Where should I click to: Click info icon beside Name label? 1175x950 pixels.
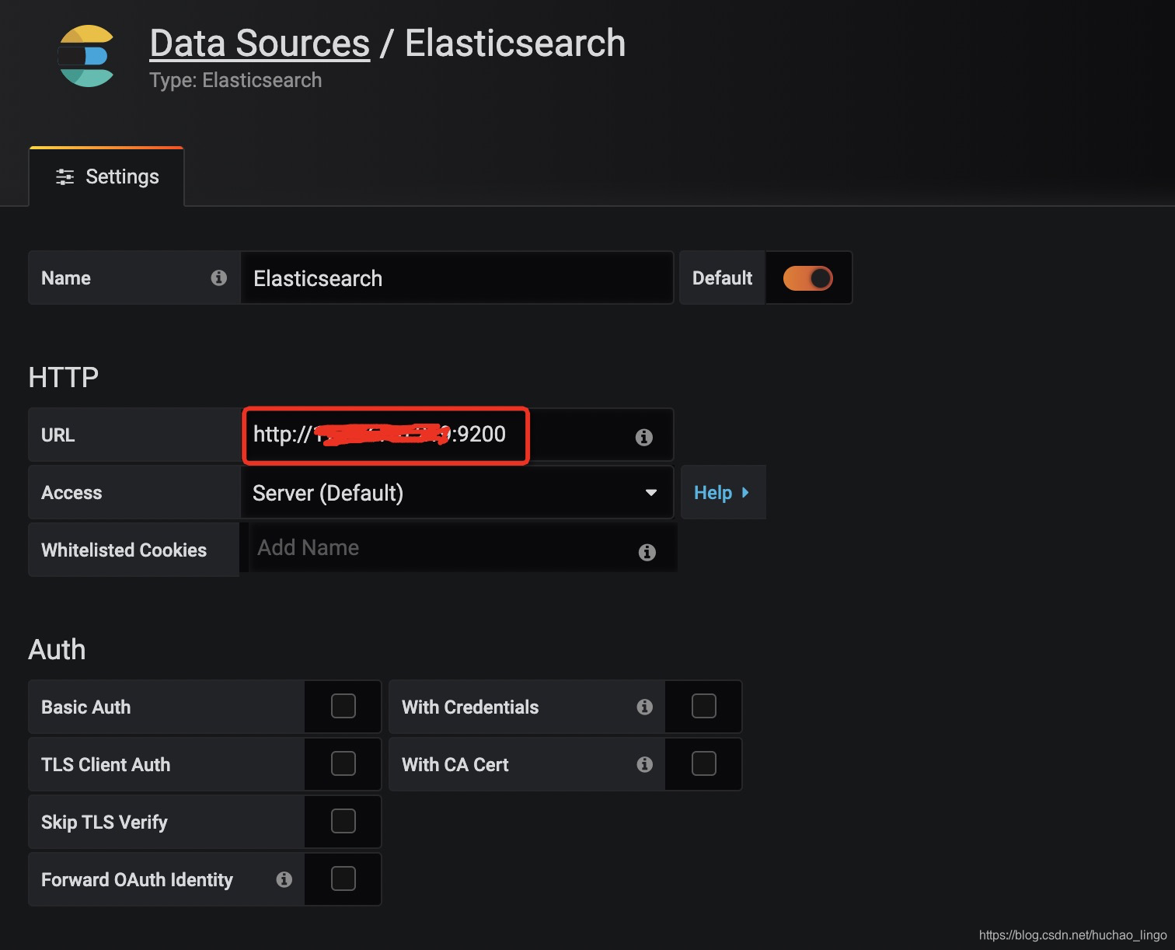tap(219, 278)
